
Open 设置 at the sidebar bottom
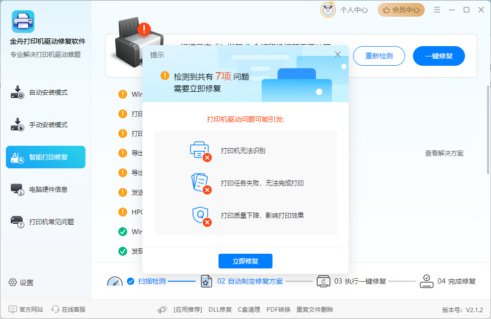(x=21, y=282)
